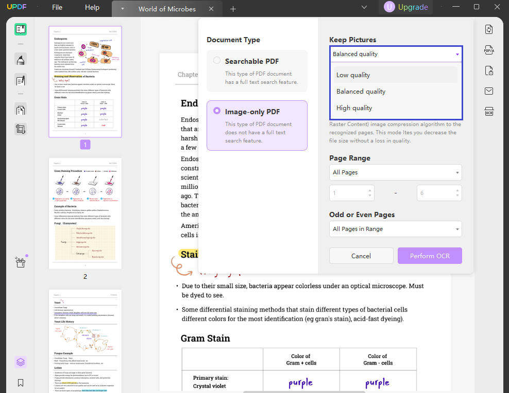Select the Searchable PDF radio button

pos(217,60)
